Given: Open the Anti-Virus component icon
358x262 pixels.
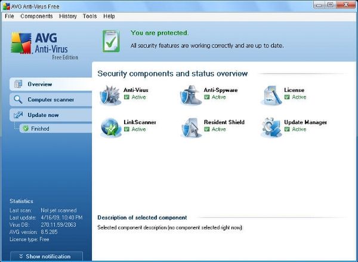Looking at the screenshot, I should [110, 95].
